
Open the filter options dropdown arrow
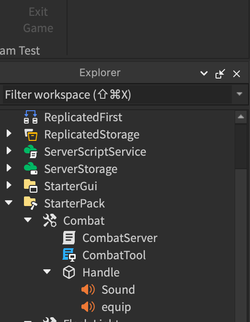click(x=239, y=94)
